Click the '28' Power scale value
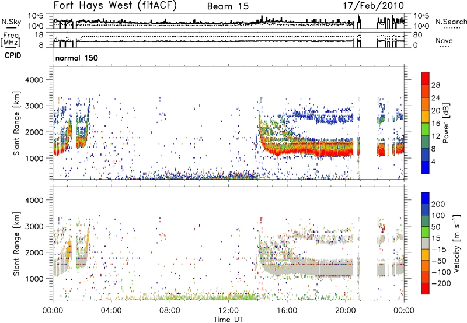 pos(435,85)
